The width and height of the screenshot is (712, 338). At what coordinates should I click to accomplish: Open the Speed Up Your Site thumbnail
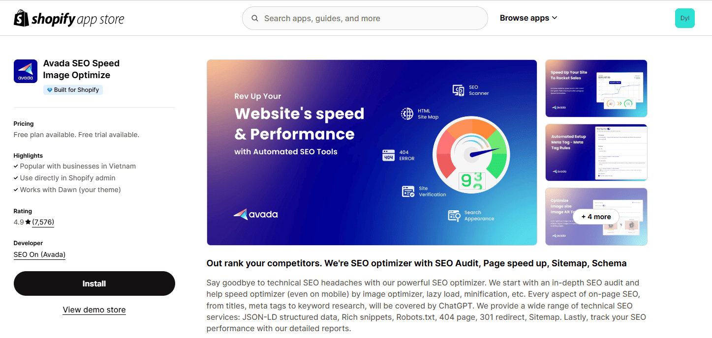[x=596, y=88]
